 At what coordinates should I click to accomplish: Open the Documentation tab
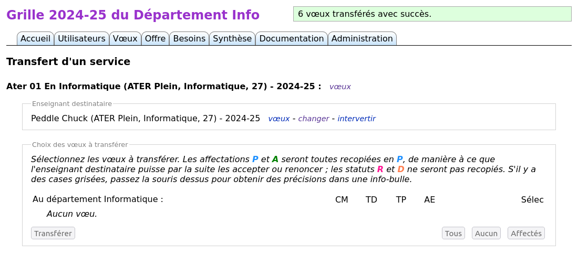point(291,39)
